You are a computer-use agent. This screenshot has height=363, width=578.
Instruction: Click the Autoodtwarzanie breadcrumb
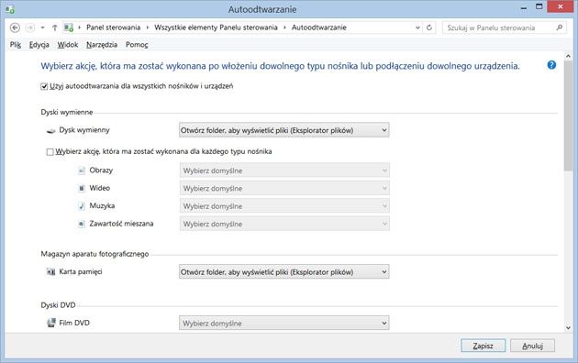coord(319,27)
